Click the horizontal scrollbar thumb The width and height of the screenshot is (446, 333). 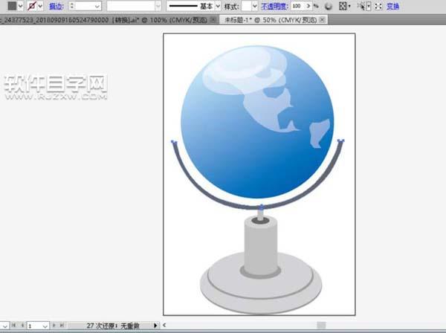tap(321, 326)
